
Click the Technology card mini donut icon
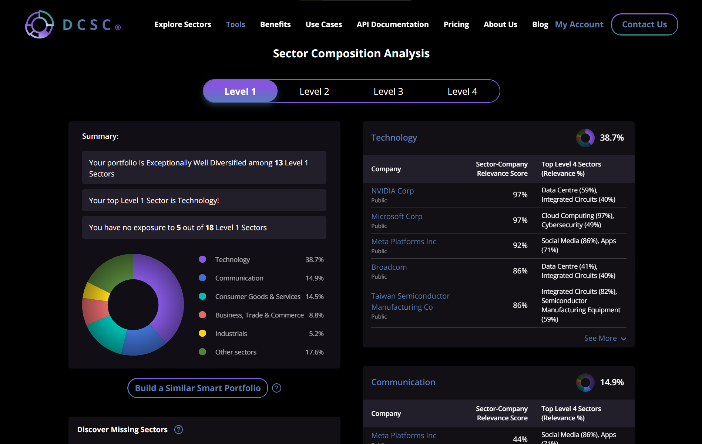click(585, 138)
